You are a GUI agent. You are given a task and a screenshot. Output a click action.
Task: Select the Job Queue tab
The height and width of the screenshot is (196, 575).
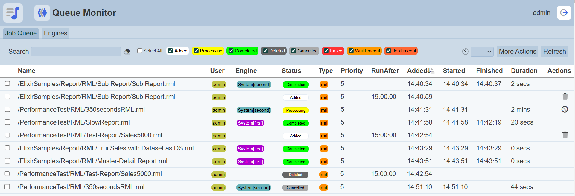(21, 33)
